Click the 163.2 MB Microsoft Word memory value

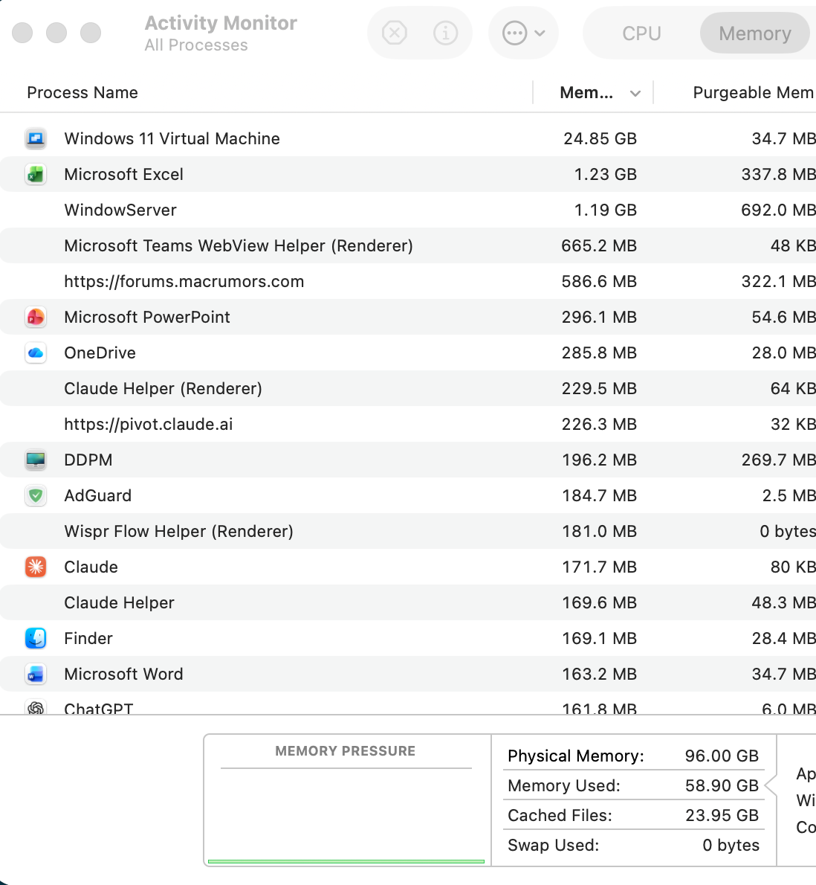pyautogui.click(x=599, y=674)
